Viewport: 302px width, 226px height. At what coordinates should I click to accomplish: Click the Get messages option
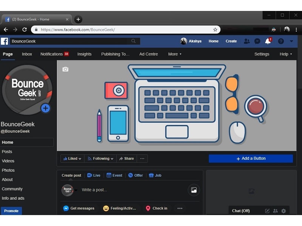[x=79, y=208]
